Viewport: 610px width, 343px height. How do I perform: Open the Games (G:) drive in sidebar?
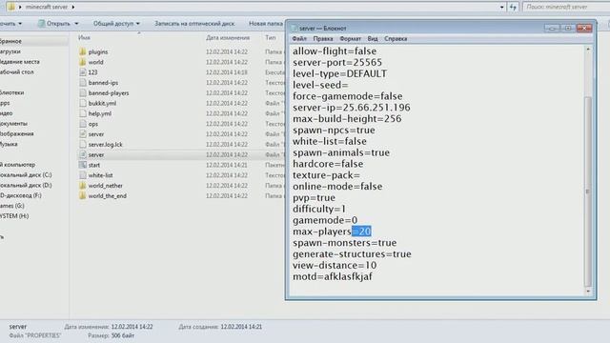tap(12, 206)
